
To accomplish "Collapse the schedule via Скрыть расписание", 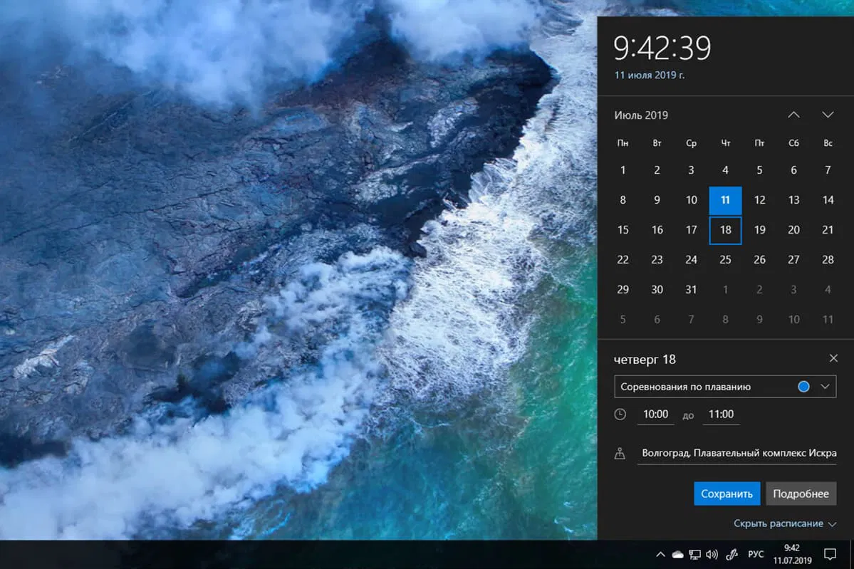I will (781, 523).
